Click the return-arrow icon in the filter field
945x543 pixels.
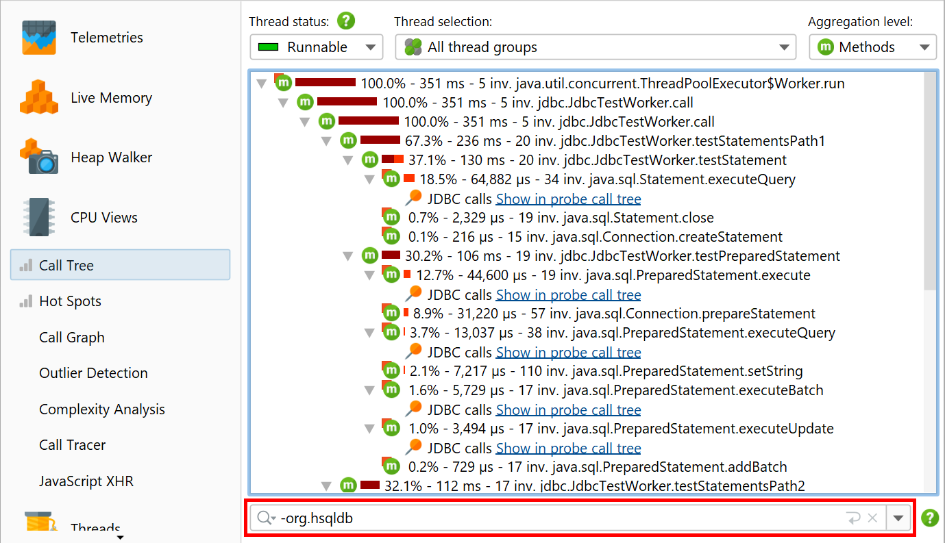(854, 518)
